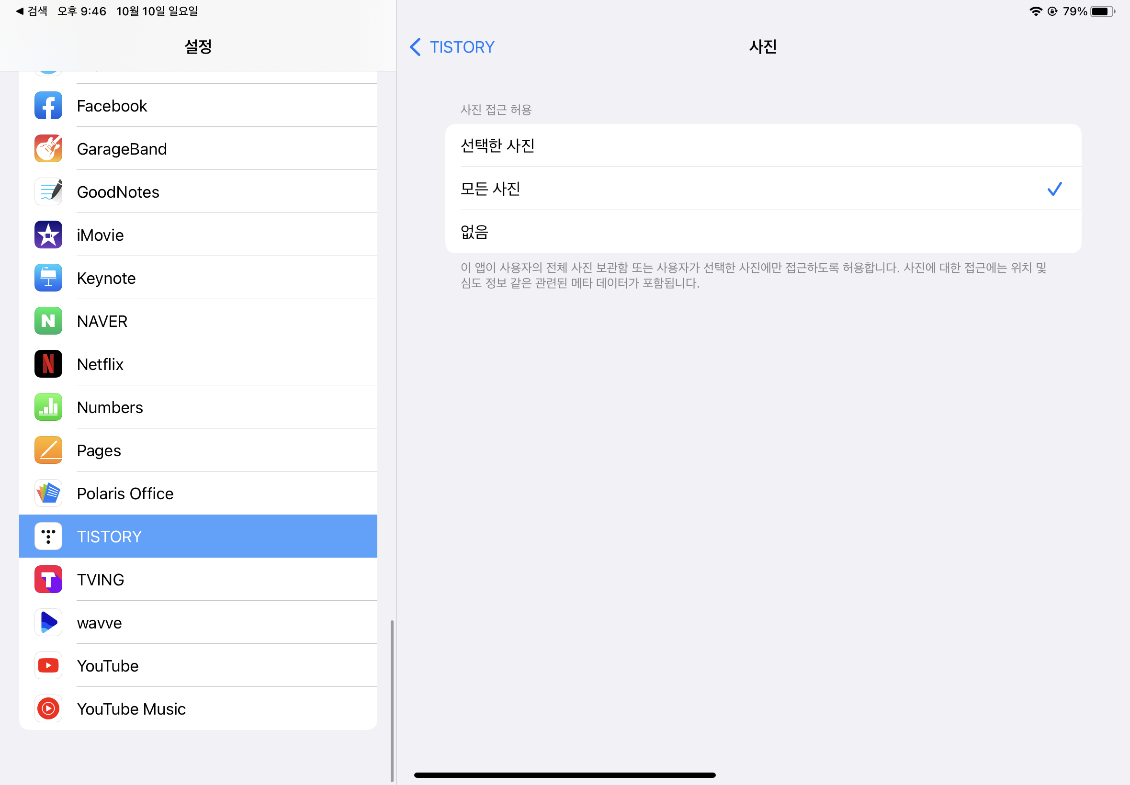1130x785 pixels.
Task: Tap the GarageBand guitar icon
Action: [x=48, y=148]
